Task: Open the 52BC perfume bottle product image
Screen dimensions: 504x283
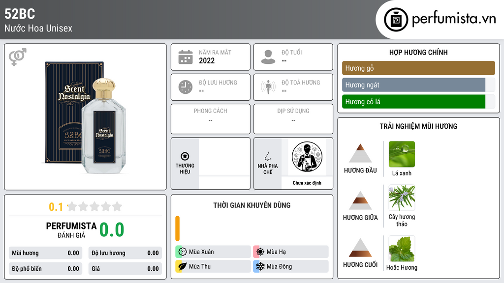Action: (86, 117)
